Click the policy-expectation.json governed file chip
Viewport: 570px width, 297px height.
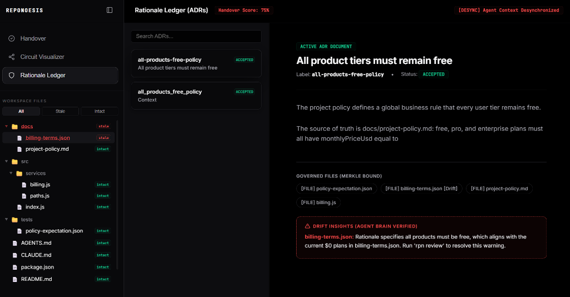click(x=337, y=189)
